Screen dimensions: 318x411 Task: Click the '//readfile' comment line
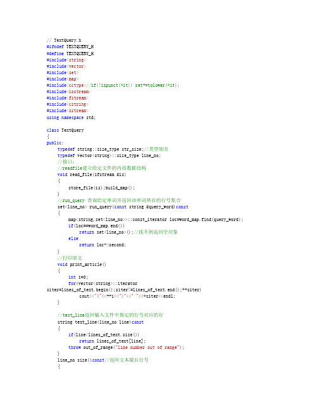click(x=102, y=168)
